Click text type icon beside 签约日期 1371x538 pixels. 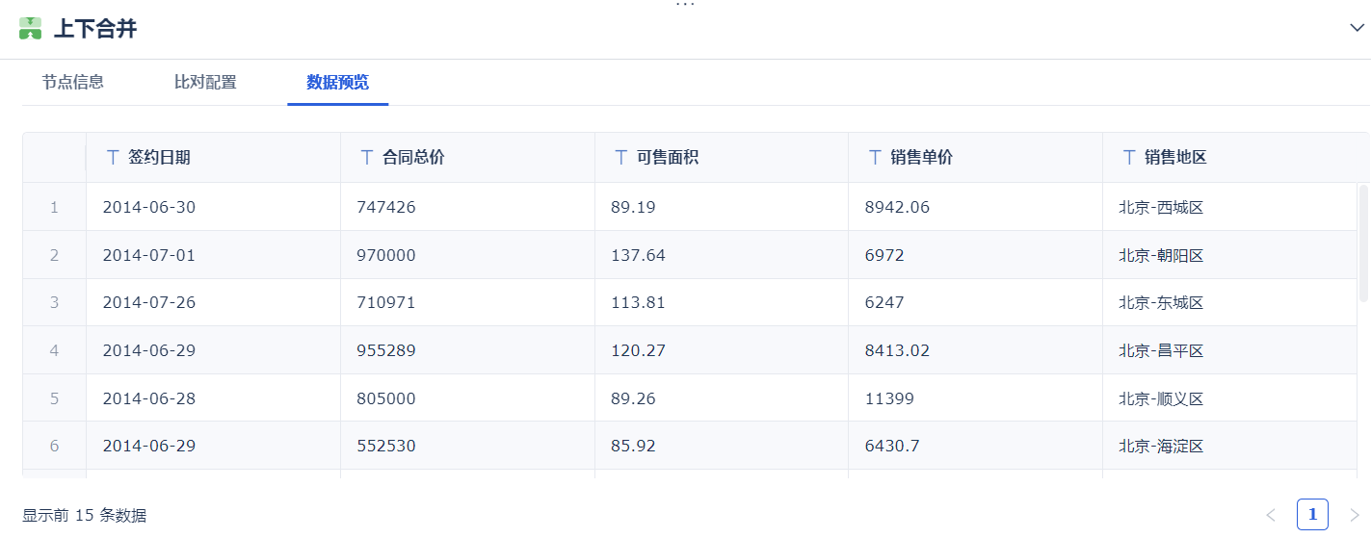click(113, 157)
